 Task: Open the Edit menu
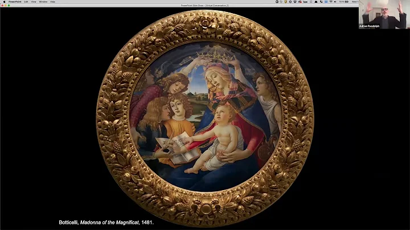tap(26, 2)
